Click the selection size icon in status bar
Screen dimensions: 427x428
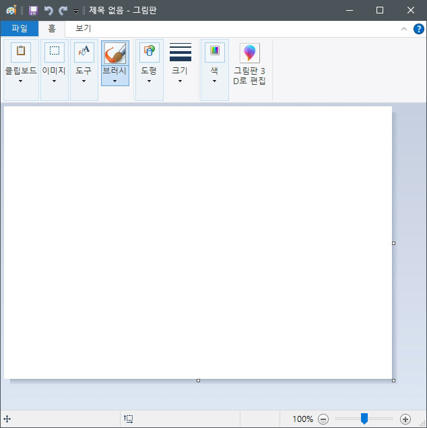click(x=129, y=419)
